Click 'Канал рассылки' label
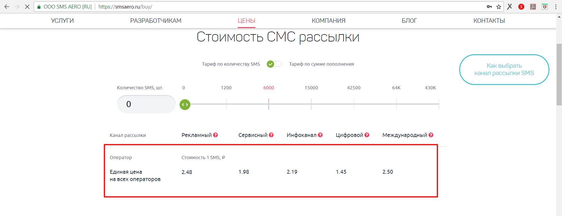562x216 pixels. click(x=128, y=135)
